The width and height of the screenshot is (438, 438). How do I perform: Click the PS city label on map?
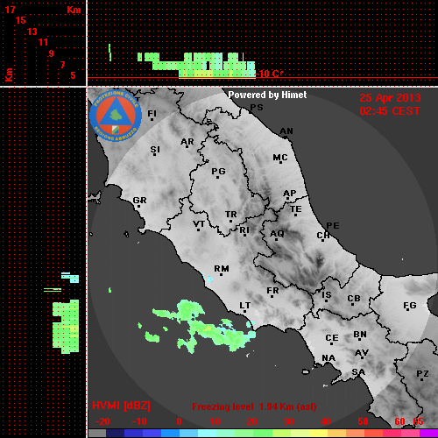pos(257,107)
